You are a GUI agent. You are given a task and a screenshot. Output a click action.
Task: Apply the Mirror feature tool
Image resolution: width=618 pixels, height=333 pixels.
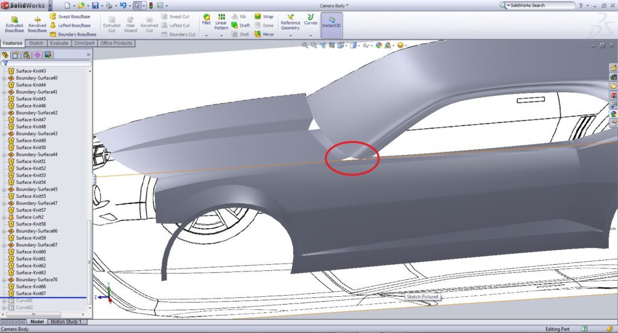click(x=264, y=34)
